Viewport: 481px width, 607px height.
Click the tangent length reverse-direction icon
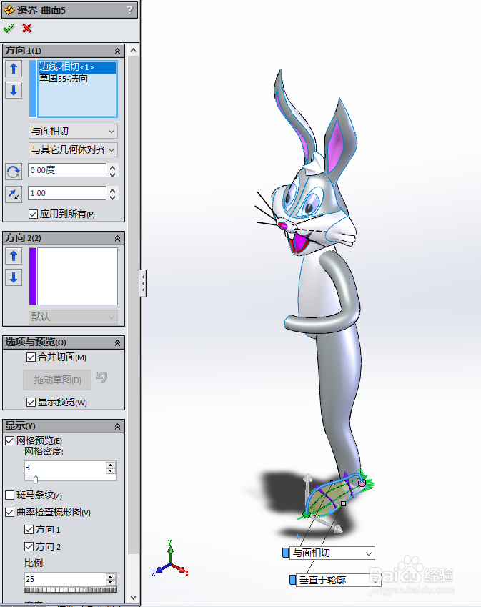[14, 194]
